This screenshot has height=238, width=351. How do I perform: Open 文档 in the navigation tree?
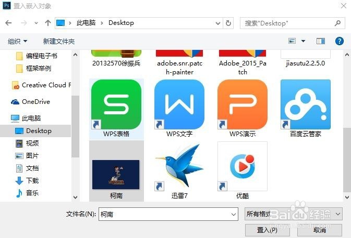pyautogui.click(x=27, y=168)
